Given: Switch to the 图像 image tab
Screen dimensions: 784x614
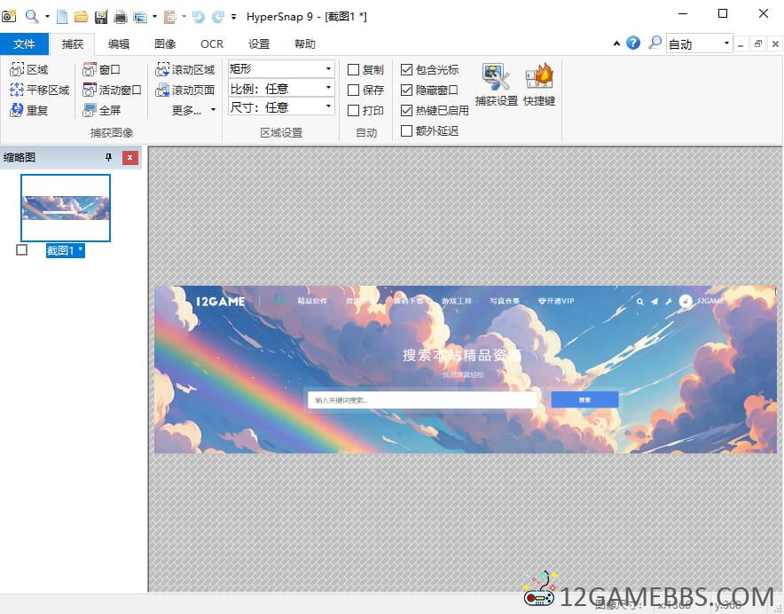Looking at the screenshot, I should point(165,44).
